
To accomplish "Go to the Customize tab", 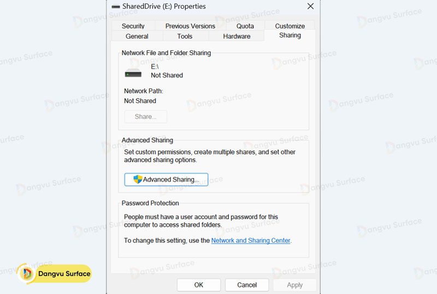I will 290,26.
